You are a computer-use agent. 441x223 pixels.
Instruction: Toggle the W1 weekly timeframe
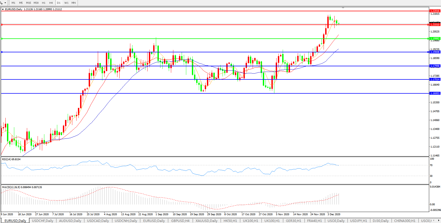click(66, 3)
